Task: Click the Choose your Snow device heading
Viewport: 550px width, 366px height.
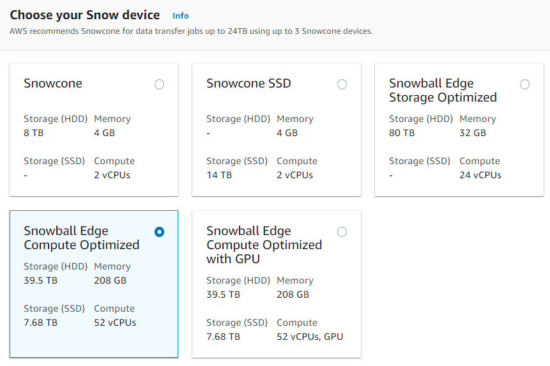Action: click(85, 15)
